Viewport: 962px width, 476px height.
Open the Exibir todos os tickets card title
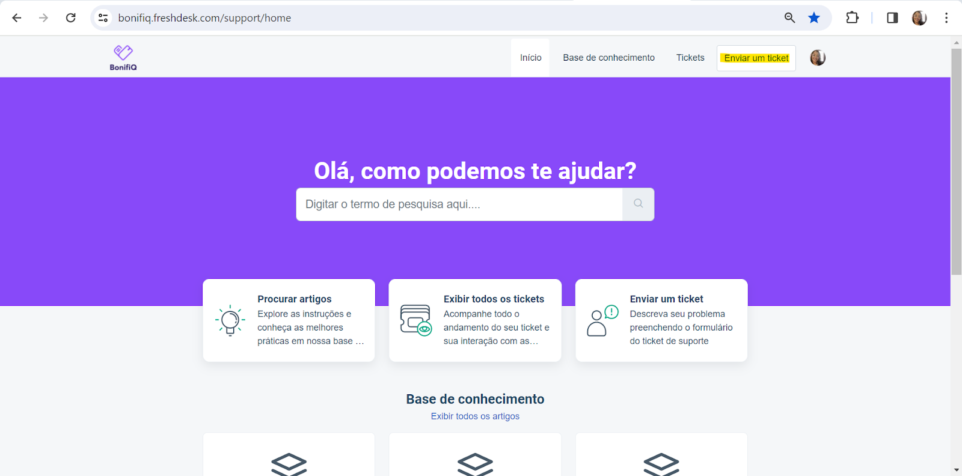494,299
